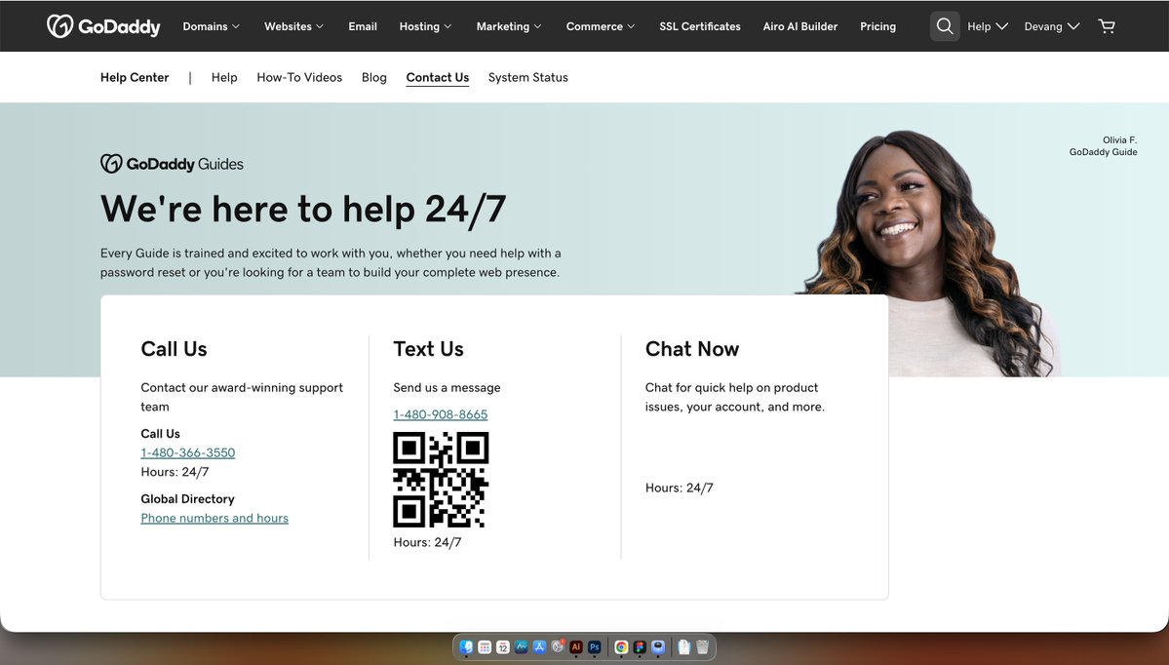
Task: Open Figma from the dock
Action: [640, 647]
